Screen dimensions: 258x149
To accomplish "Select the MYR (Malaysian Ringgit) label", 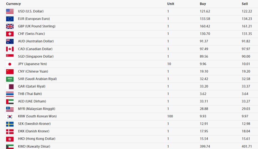I will (x=37, y=109).
